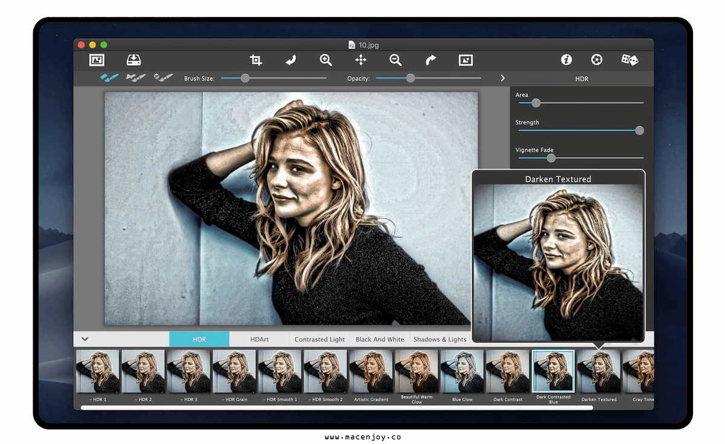Click the picture icon next to the redo arrow
725x444 pixels.
tap(465, 60)
